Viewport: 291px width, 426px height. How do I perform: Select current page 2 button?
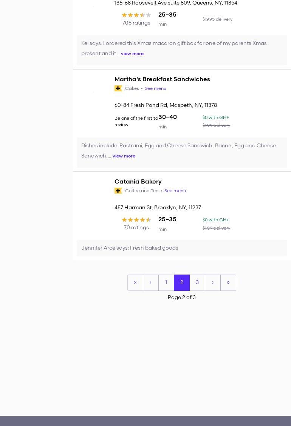pyautogui.click(x=181, y=282)
